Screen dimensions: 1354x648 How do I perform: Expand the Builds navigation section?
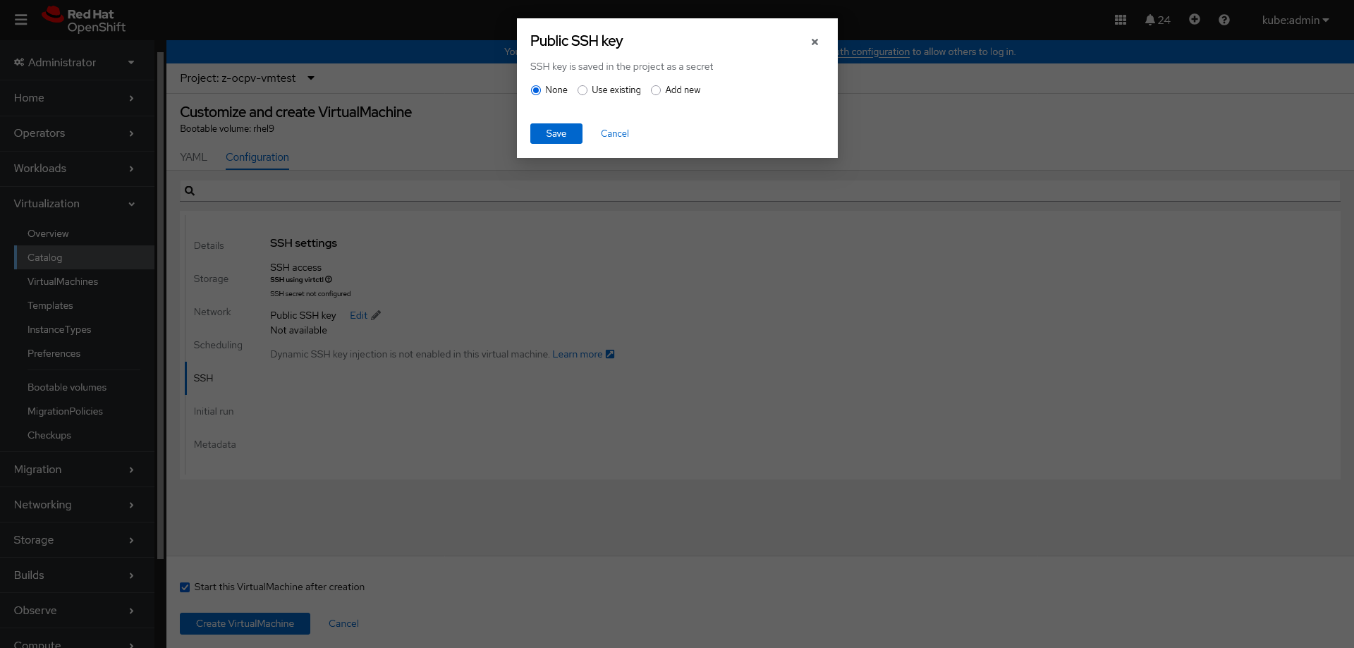tap(78, 575)
